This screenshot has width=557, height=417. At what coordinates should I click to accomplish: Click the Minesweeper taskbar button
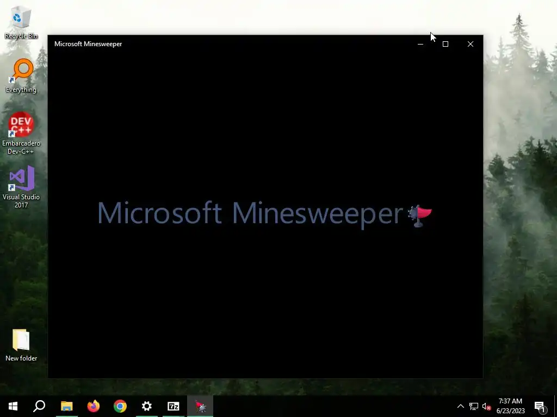click(x=200, y=406)
